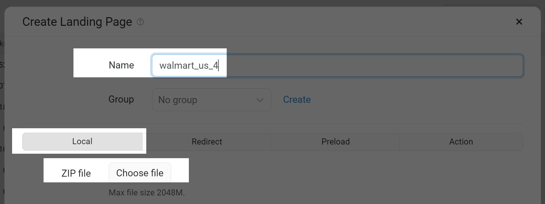The image size is (545, 204).
Task: Switch to the Preload tab
Action: (x=335, y=142)
